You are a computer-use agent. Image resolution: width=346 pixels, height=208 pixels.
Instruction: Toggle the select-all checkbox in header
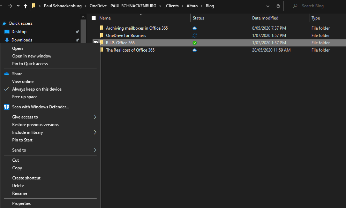[93, 18]
